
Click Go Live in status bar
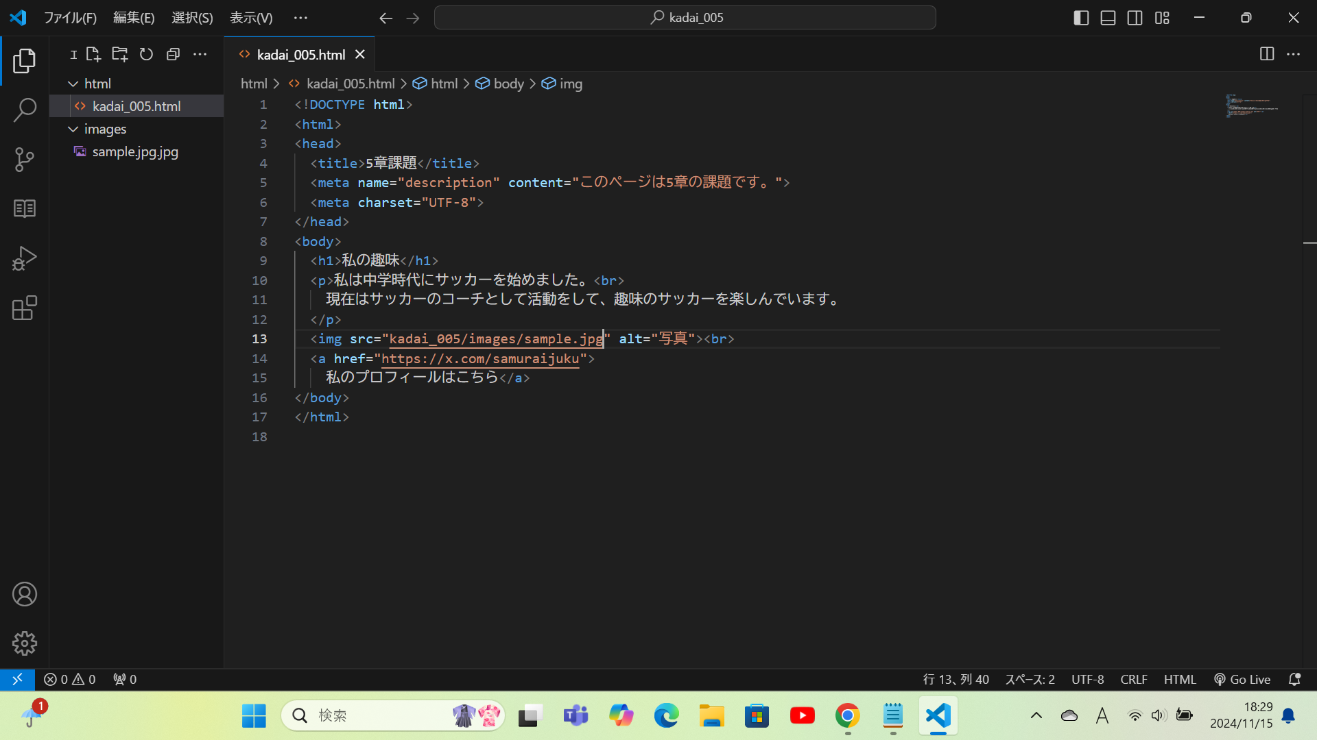(x=1242, y=679)
